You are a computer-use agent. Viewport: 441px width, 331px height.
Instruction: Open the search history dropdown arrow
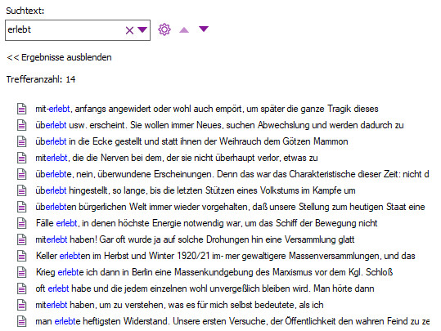coord(142,29)
